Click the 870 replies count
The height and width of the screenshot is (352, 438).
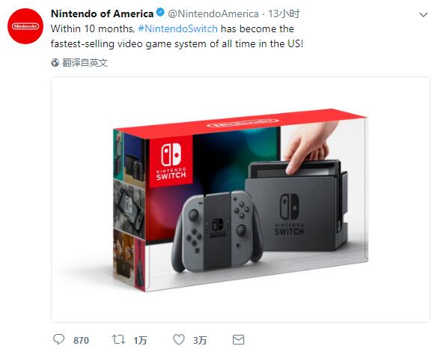[x=81, y=340]
